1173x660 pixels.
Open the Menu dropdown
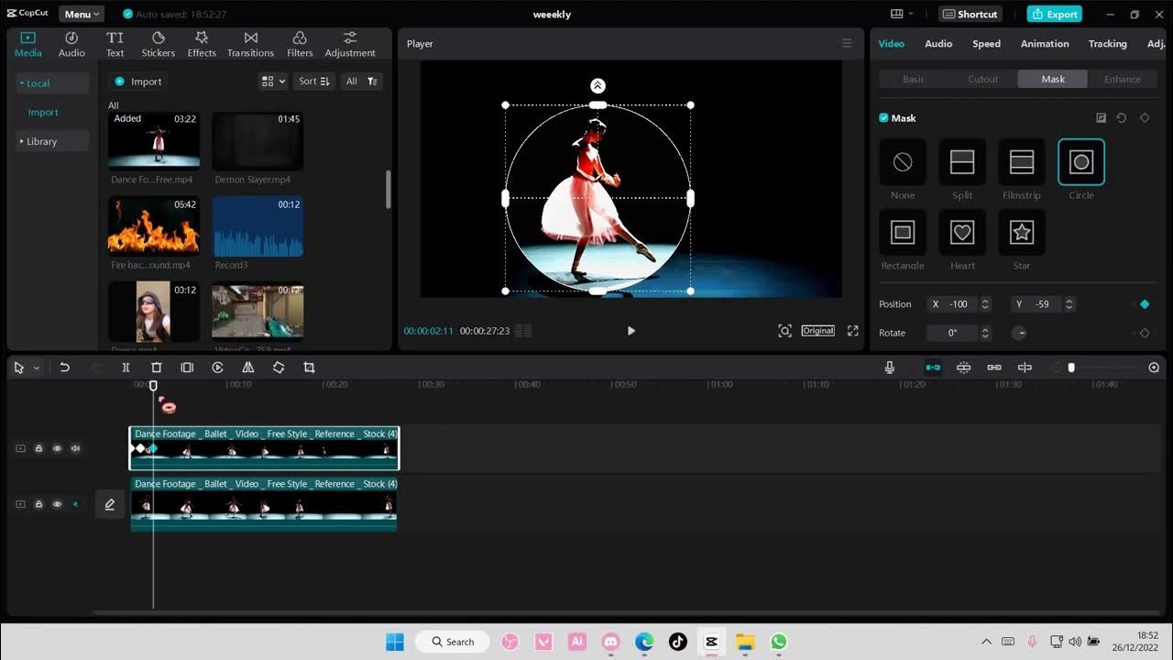click(x=82, y=14)
